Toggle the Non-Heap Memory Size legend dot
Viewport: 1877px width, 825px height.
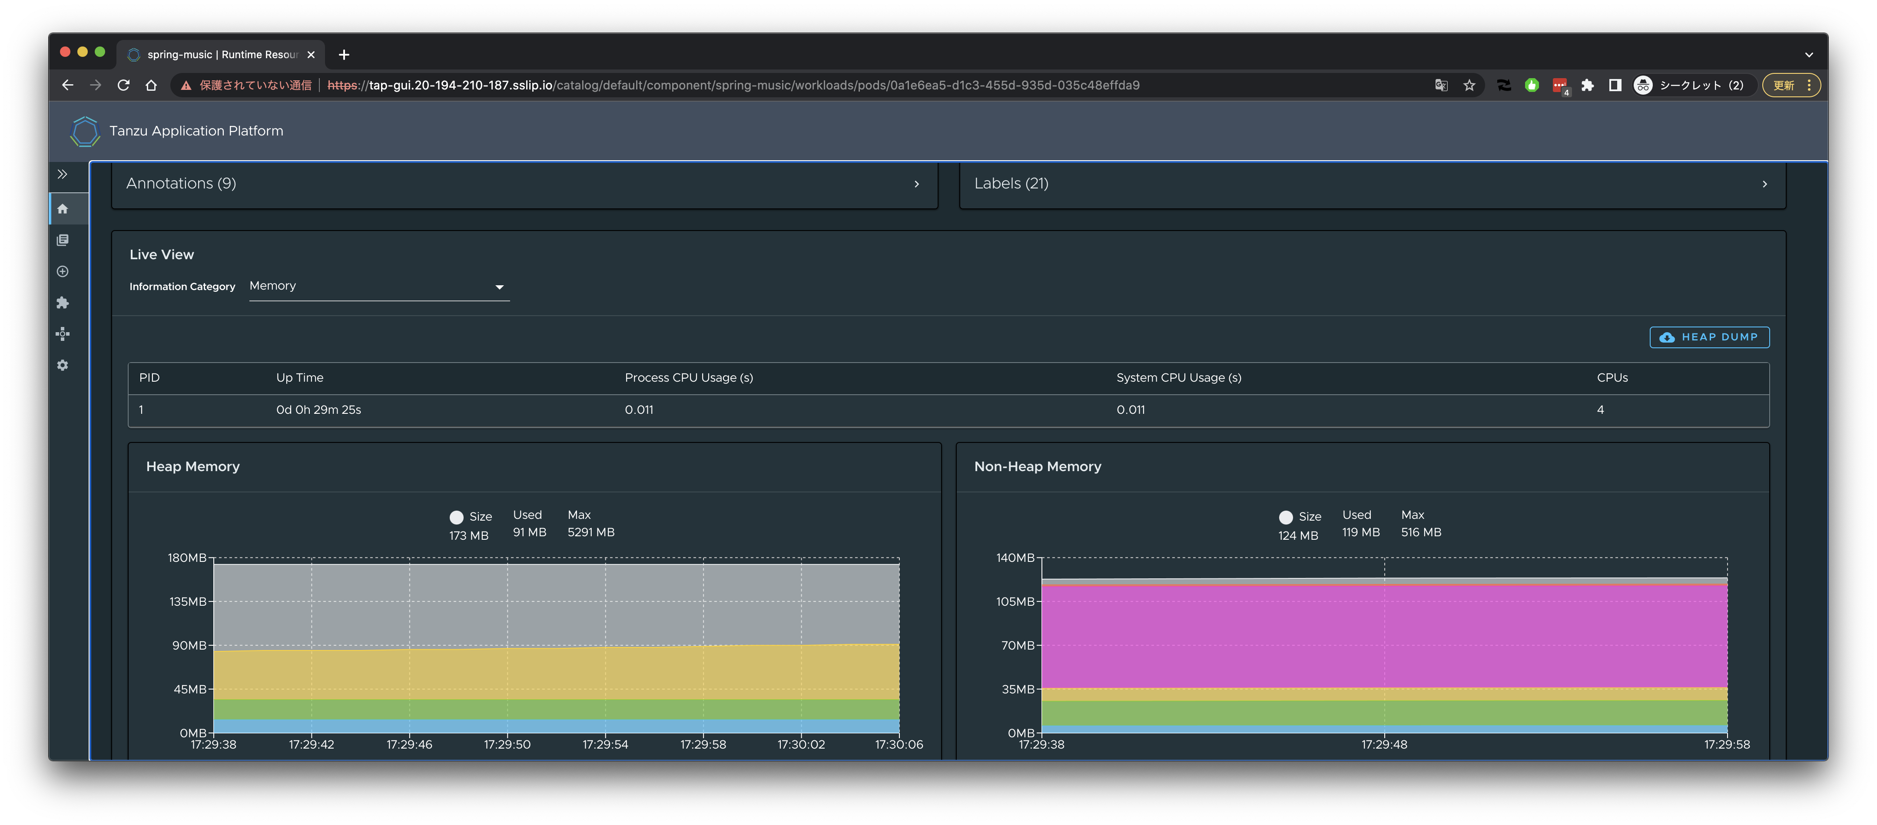click(1285, 517)
